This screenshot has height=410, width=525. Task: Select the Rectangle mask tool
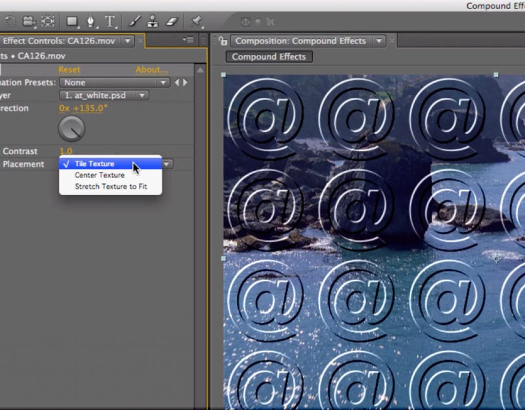coord(72,22)
